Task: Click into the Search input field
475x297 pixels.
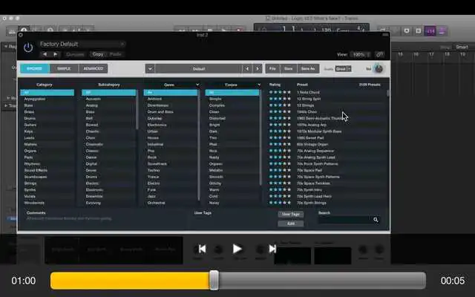Action: [x=344, y=220]
